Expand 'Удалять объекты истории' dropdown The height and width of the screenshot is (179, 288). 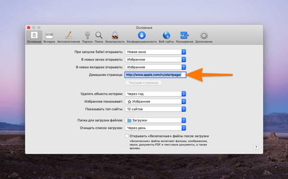pyautogui.click(x=156, y=94)
